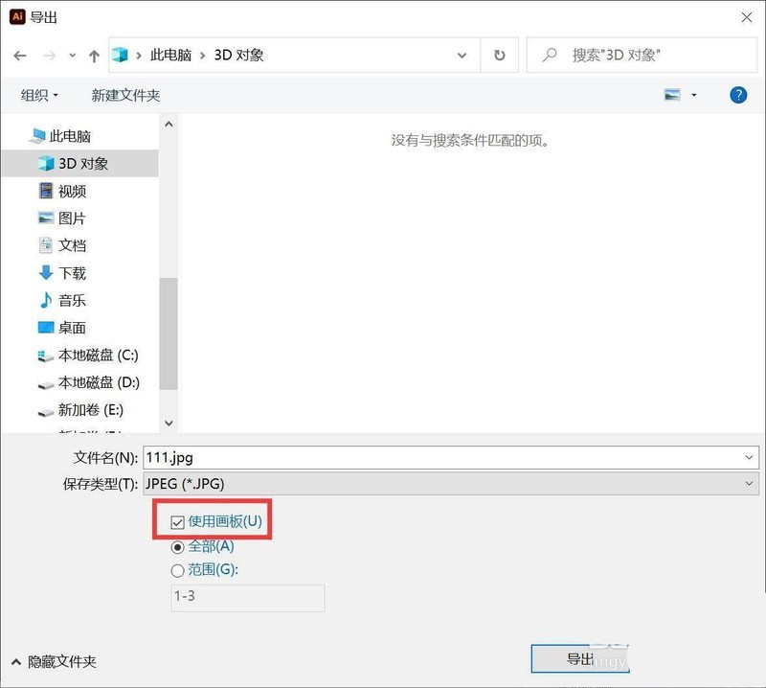The image size is (766, 688).
Task: Expand the address bar path dropdown
Action: pyautogui.click(x=463, y=56)
